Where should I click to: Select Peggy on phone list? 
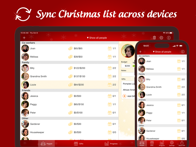pos(162,113)
